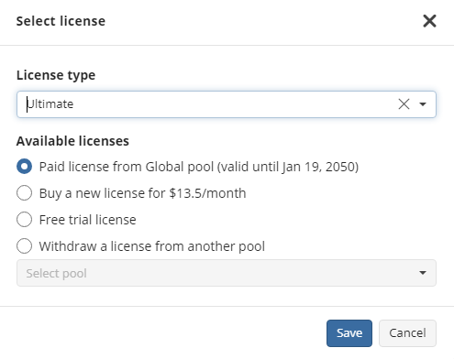The height and width of the screenshot is (359, 454).
Task: Expand the License type dropdown arrow
Action: coord(423,104)
